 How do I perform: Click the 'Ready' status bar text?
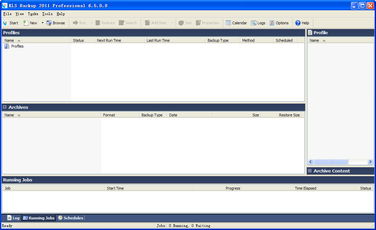point(7,226)
